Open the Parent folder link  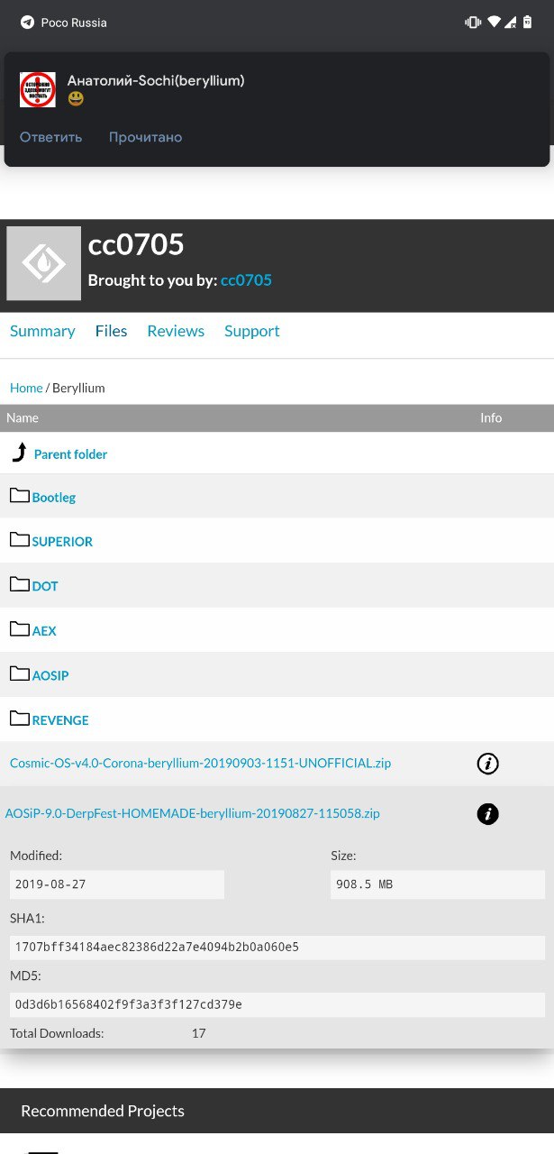pyautogui.click(x=70, y=454)
